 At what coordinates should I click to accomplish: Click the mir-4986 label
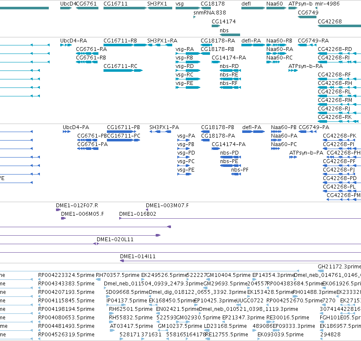[327, 4]
